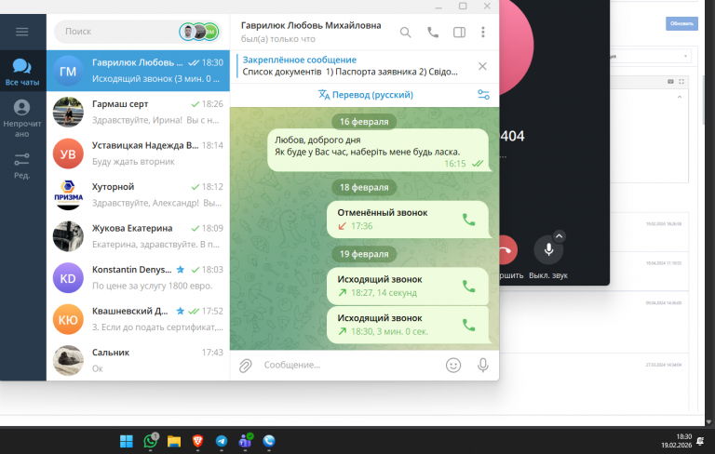Open WhatsApp from the taskbar
The image size is (715, 454).
[151, 441]
